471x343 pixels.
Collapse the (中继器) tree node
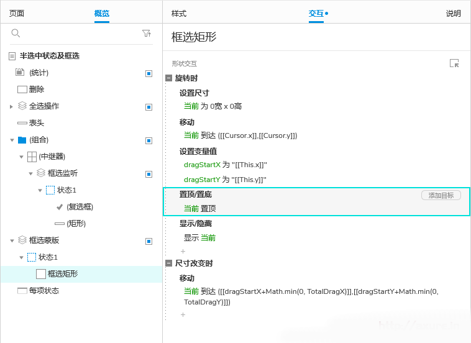(x=21, y=157)
